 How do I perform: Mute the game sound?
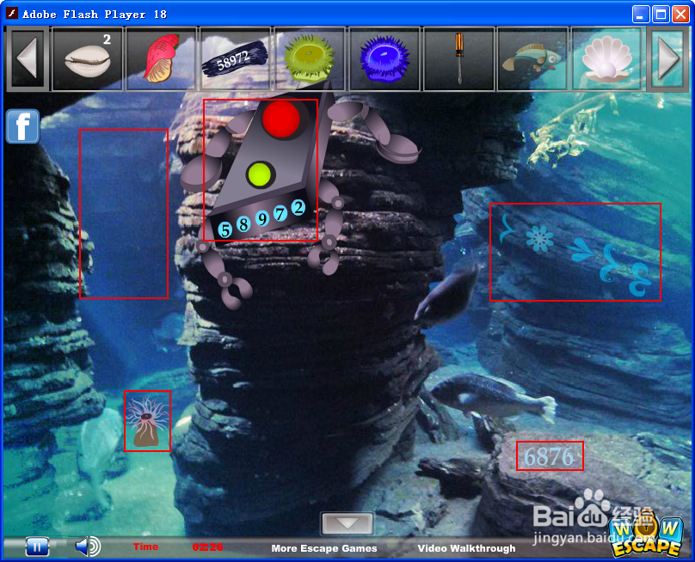[x=88, y=547]
